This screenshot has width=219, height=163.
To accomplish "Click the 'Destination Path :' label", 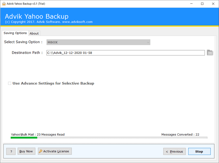I will click(27, 53).
